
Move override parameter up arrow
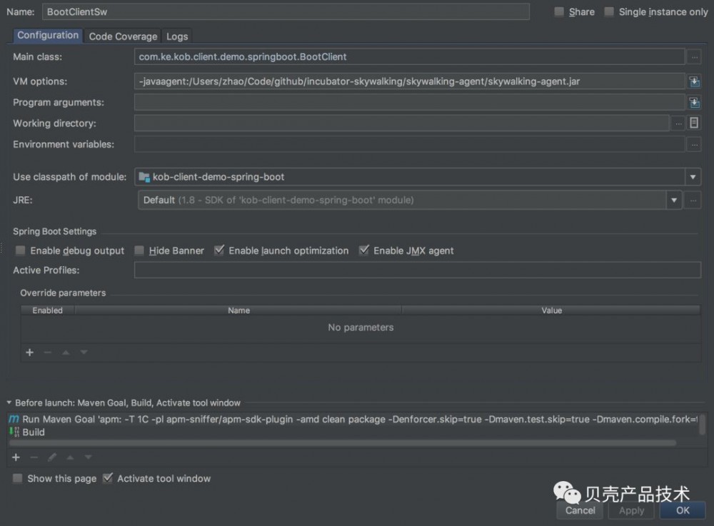[x=66, y=353]
